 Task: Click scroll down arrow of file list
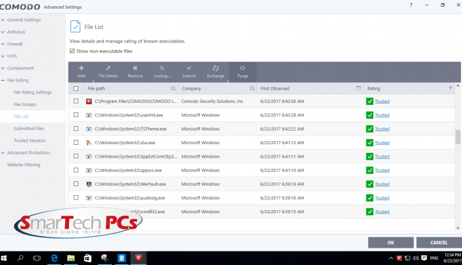tap(458, 228)
